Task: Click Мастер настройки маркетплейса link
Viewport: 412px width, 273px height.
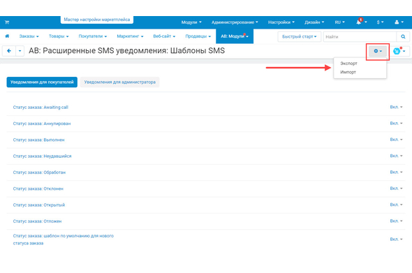Action: 96,20
